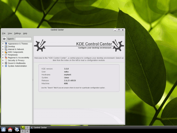The height and width of the screenshot is (133, 177).
Task: Click the Peripherals category icon
Action: tap(6, 55)
